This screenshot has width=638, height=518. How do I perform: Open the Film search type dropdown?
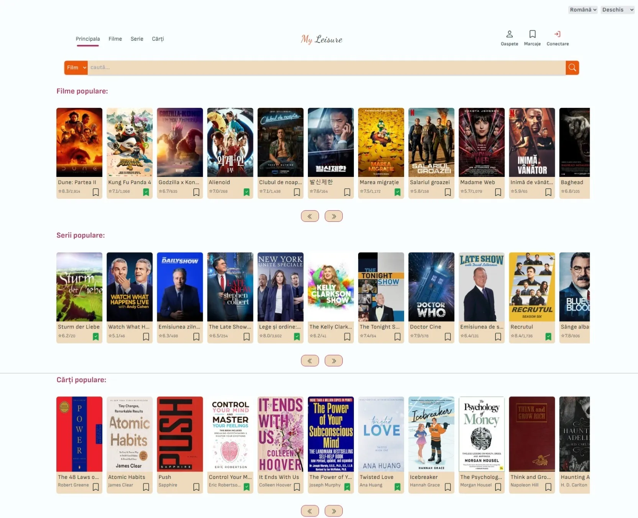76,68
